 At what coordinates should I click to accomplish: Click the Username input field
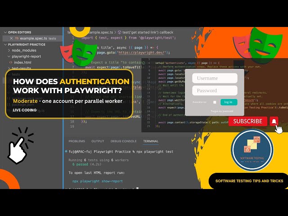[215, 78]
